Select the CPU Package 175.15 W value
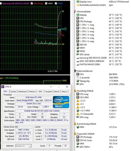This screenshot has height=151, width=131. click(113, 137)
